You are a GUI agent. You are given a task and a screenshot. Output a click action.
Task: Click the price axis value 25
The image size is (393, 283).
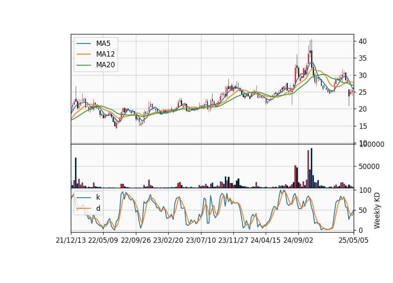click(x=363, y=92)
